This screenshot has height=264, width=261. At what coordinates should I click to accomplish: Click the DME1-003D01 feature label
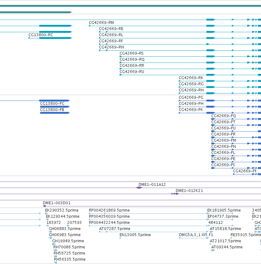(x=56, y=203)
